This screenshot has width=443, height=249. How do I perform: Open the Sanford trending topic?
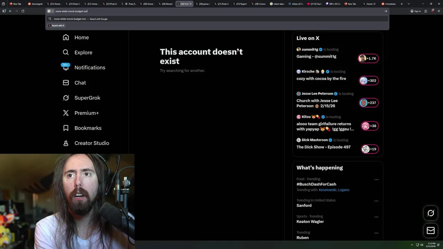coord(304,205)
